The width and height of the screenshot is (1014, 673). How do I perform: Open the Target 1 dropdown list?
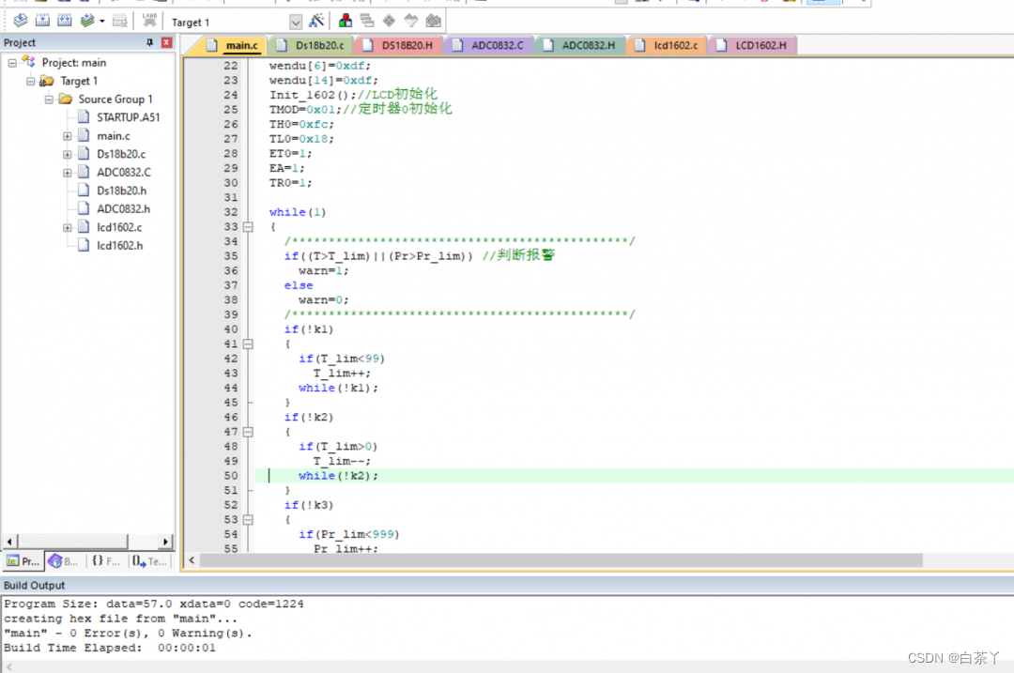click(x=296, y=23)
